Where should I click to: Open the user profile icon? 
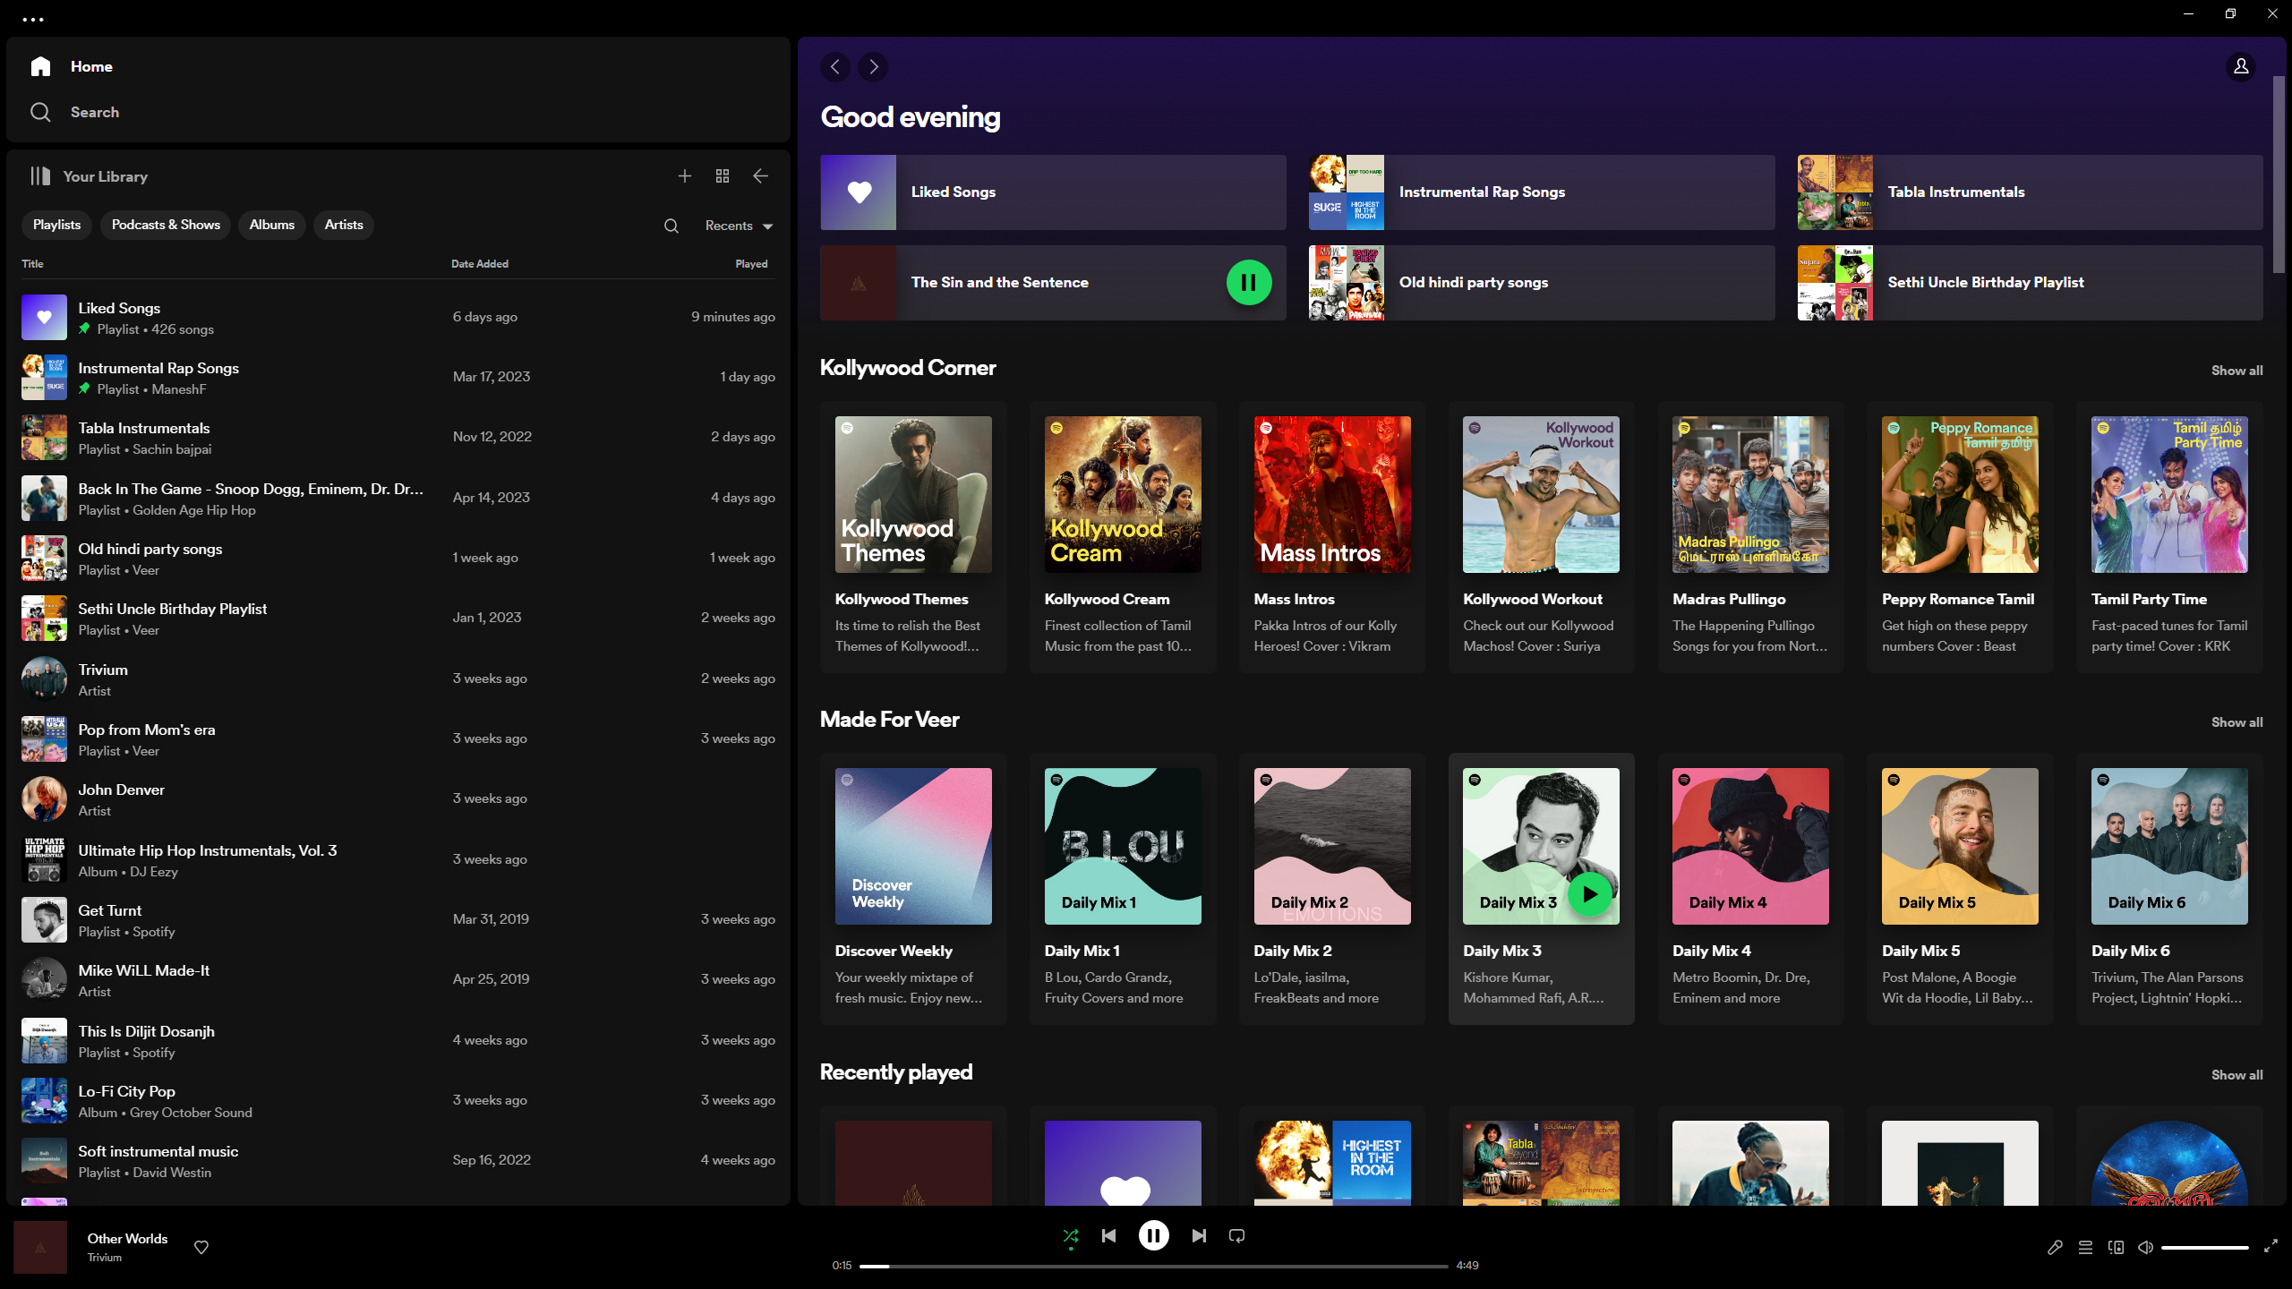point(2241,67)
